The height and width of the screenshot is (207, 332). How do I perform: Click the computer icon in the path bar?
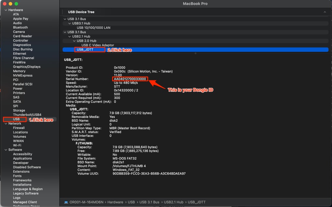pyautogui.click(x=66, y=202)
